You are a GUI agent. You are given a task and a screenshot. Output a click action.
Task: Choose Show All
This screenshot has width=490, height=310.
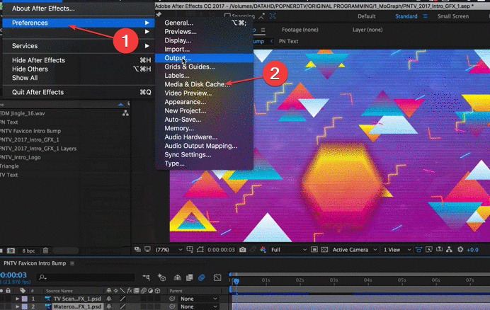(79, 78)
